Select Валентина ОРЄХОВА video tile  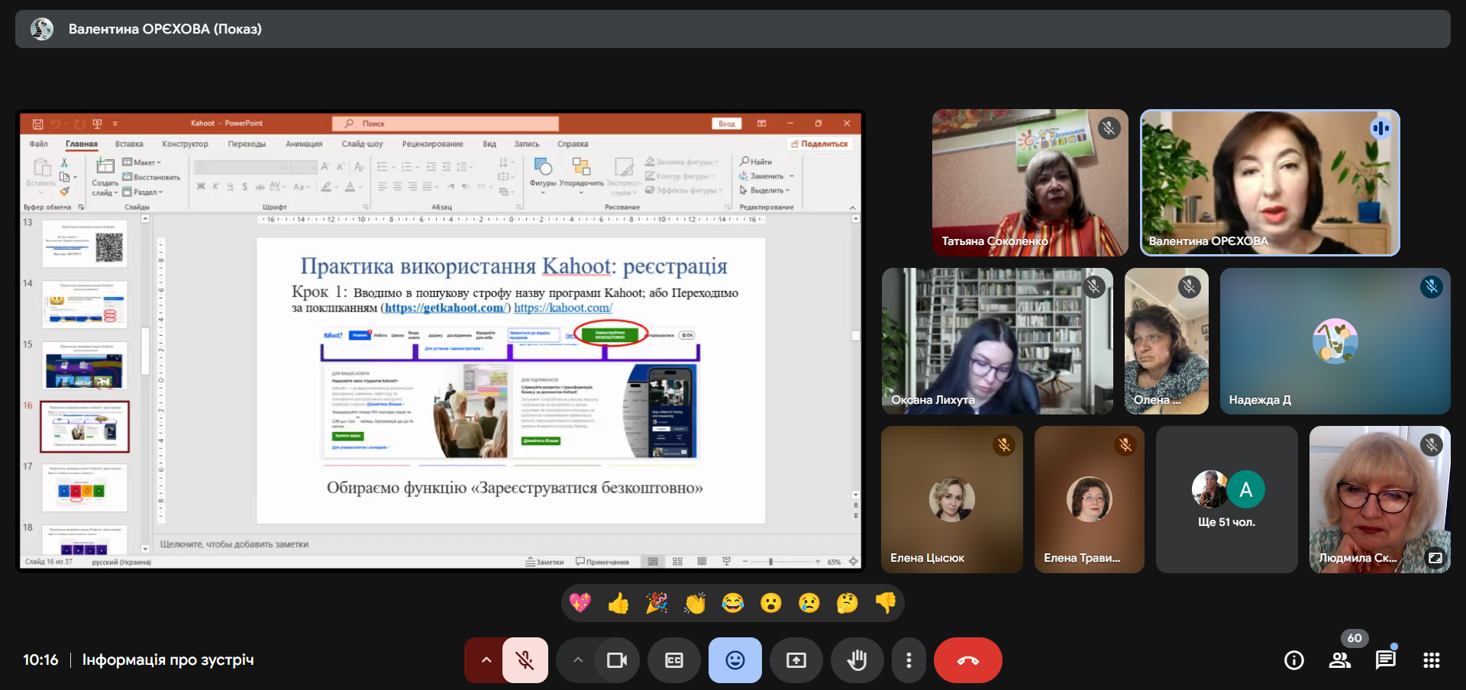[1269, 183]
